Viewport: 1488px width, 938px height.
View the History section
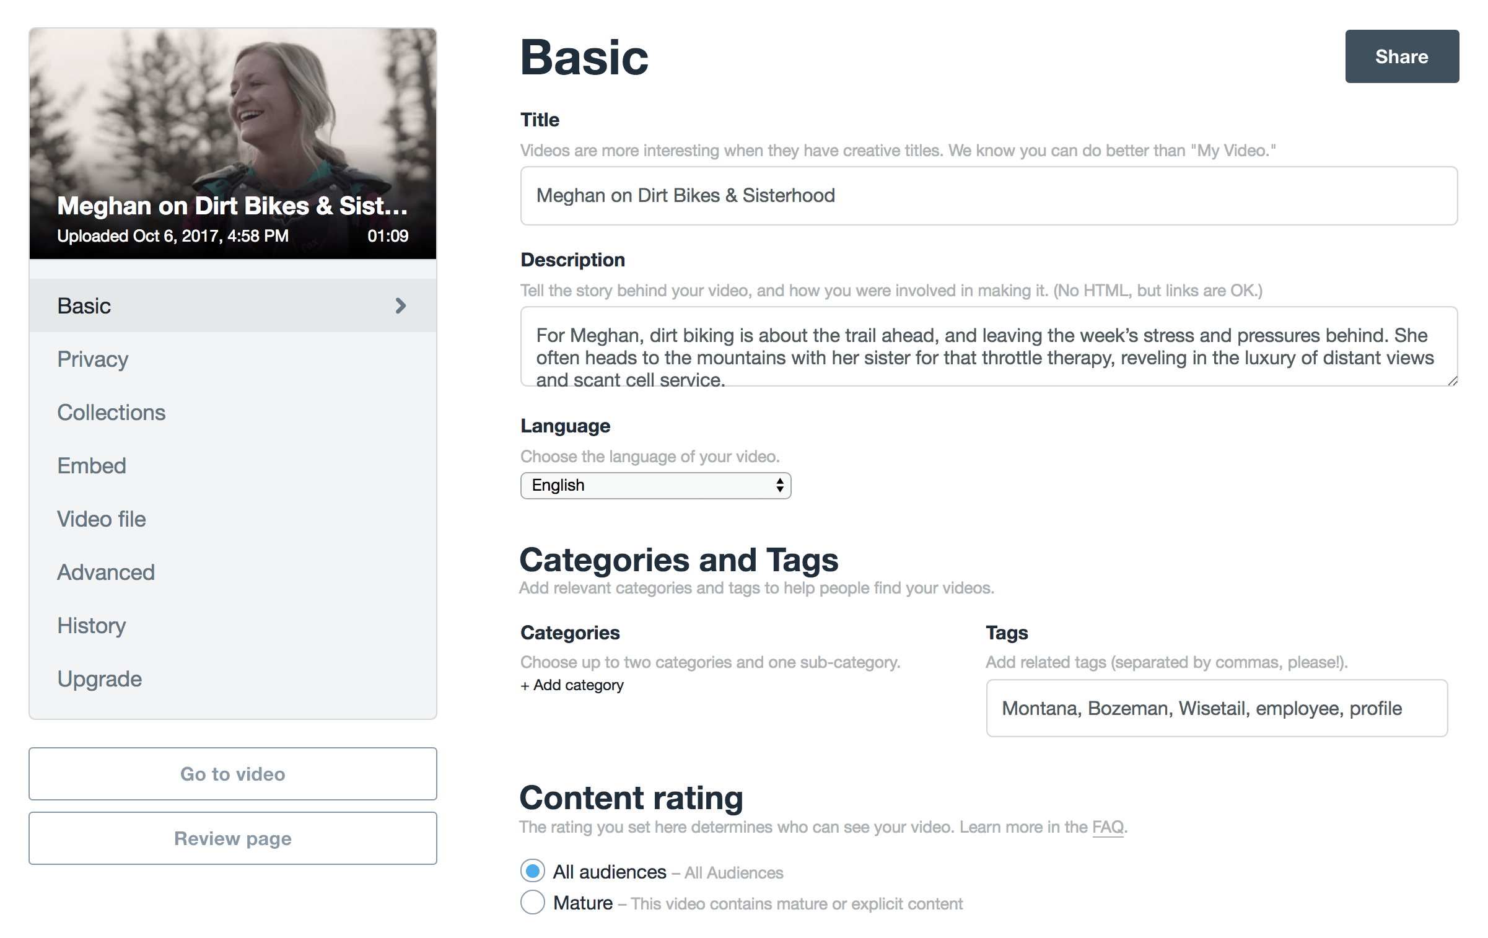tap(92, 626)
